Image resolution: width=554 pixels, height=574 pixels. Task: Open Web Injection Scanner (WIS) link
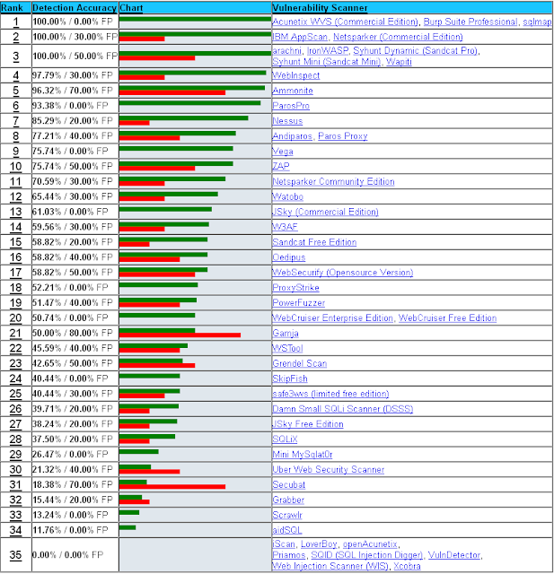coord(330,566)
